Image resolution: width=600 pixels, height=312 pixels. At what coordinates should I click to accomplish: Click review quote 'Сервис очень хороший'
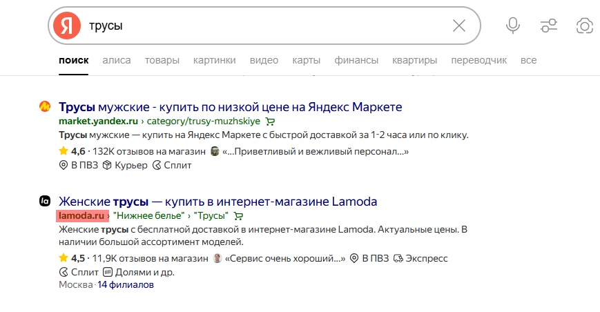[x=285, y=258]
